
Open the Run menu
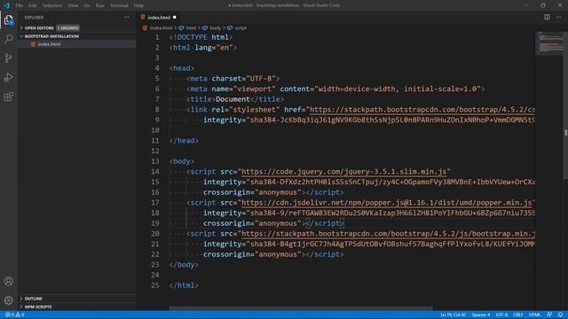pyautogui.click(x=100, y=5)
